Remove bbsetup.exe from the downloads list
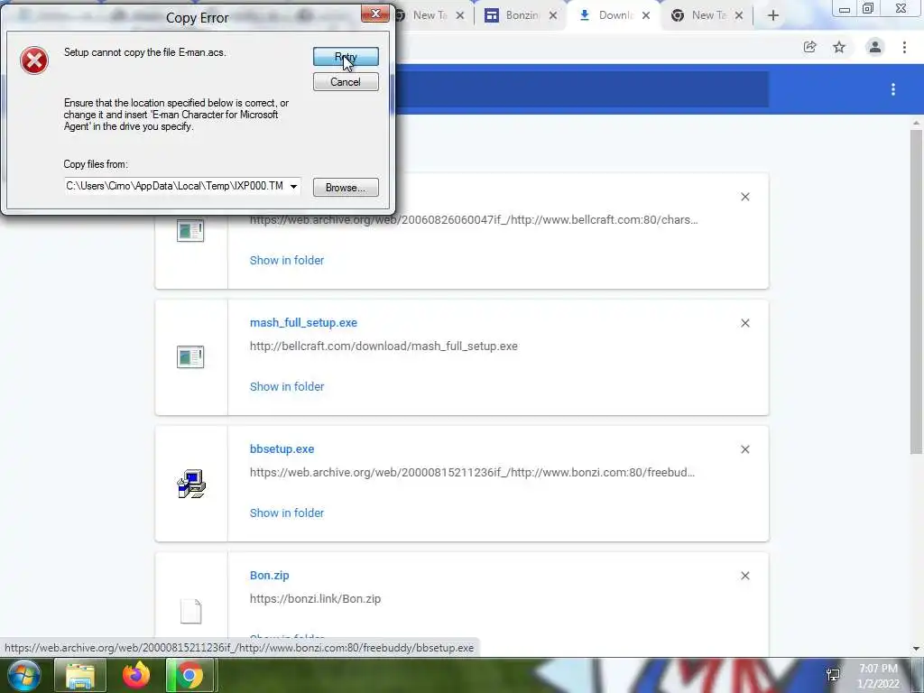The image size is (924, 693). click(745, 449)
